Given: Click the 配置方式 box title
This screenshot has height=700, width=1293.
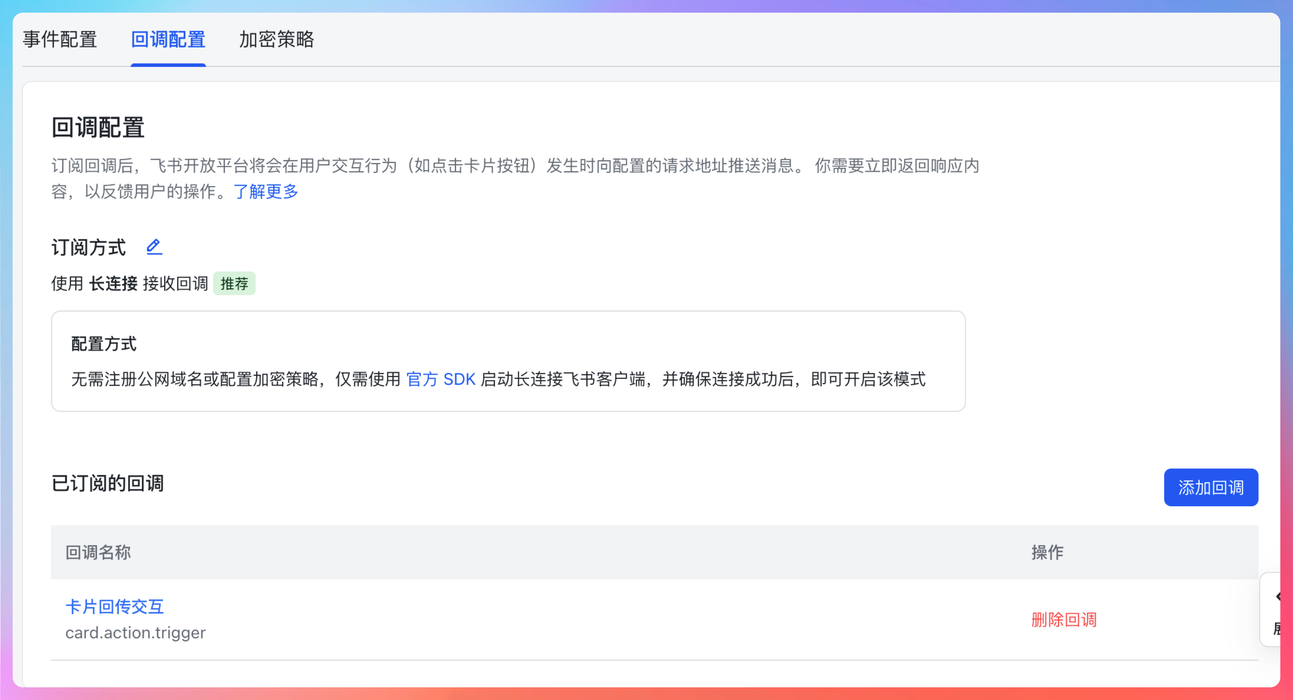Looking at the screenshot, I should 104,344.
